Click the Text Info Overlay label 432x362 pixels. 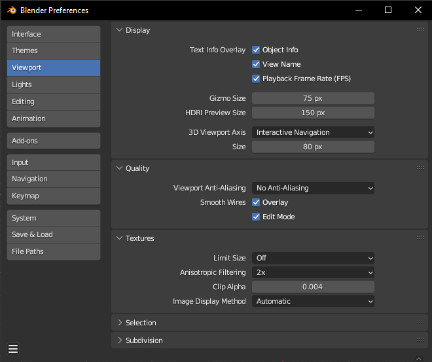point(217,50)
